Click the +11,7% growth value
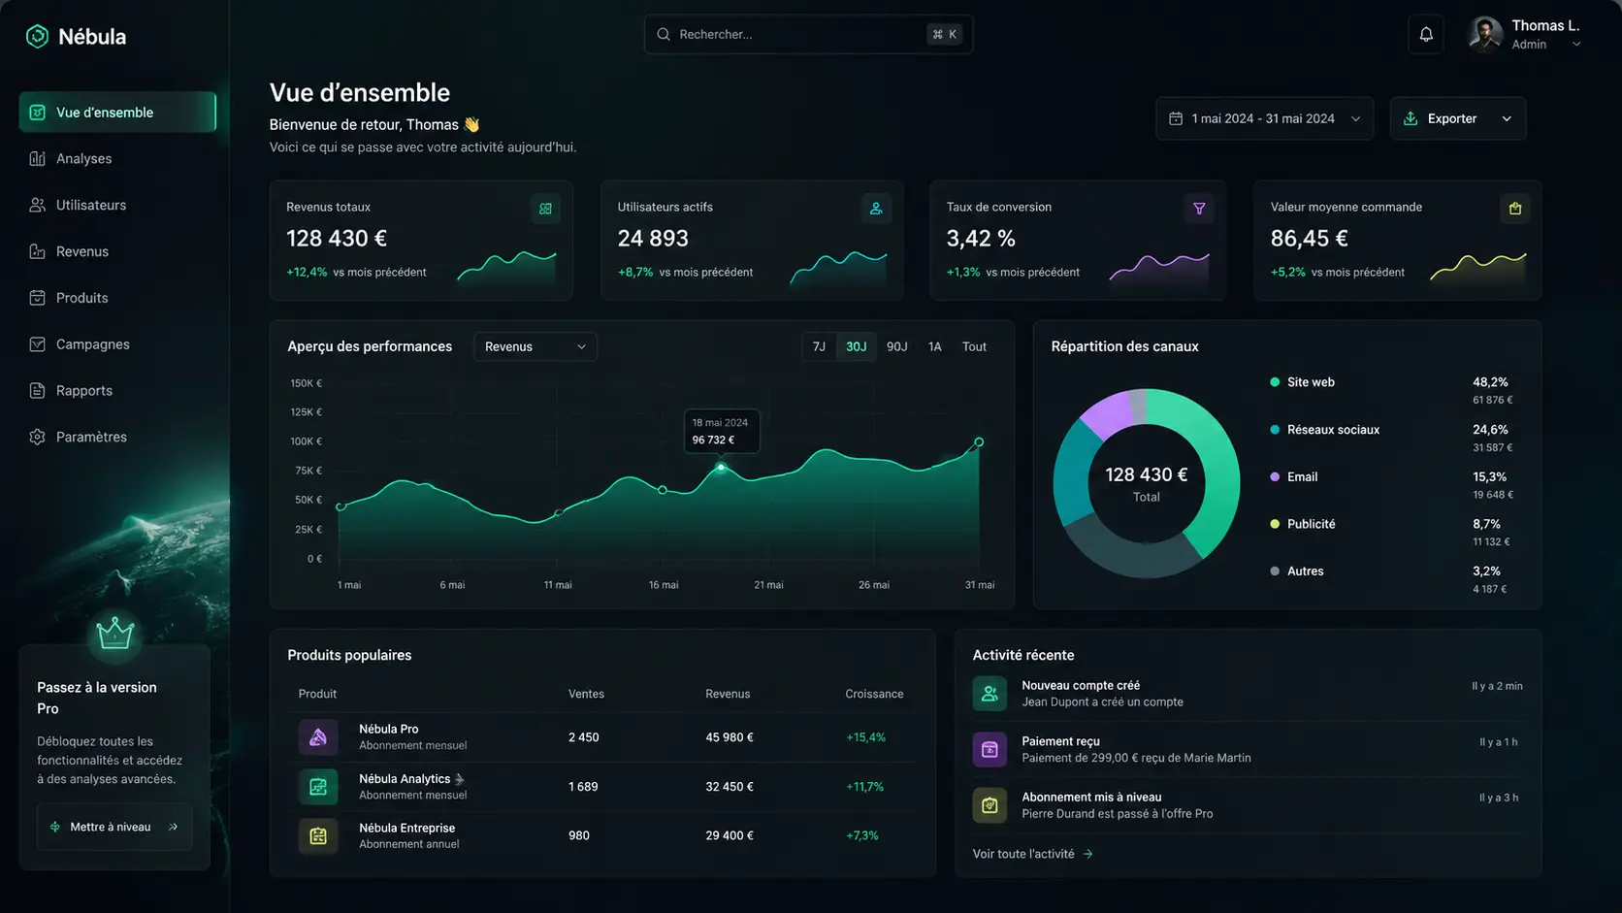 (x=864, y=787)
